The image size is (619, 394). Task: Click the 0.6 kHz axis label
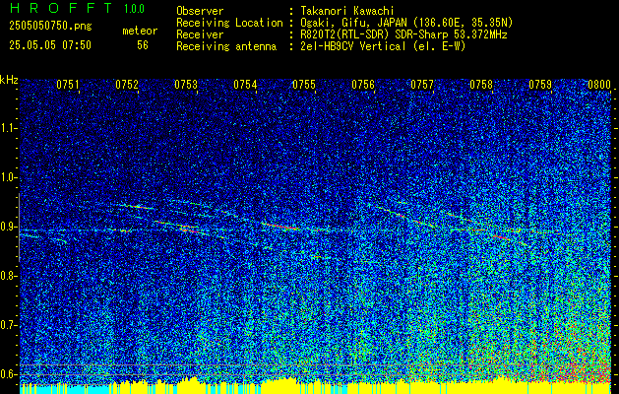click(9, 374)
